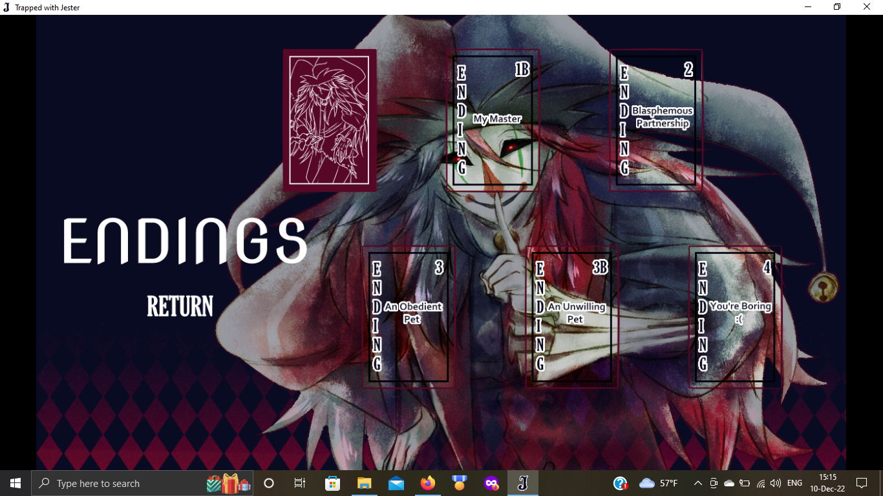Click the taskbar search box
Image resolution: width=883 pixels, height=496 pixels.
pos(142,483)
